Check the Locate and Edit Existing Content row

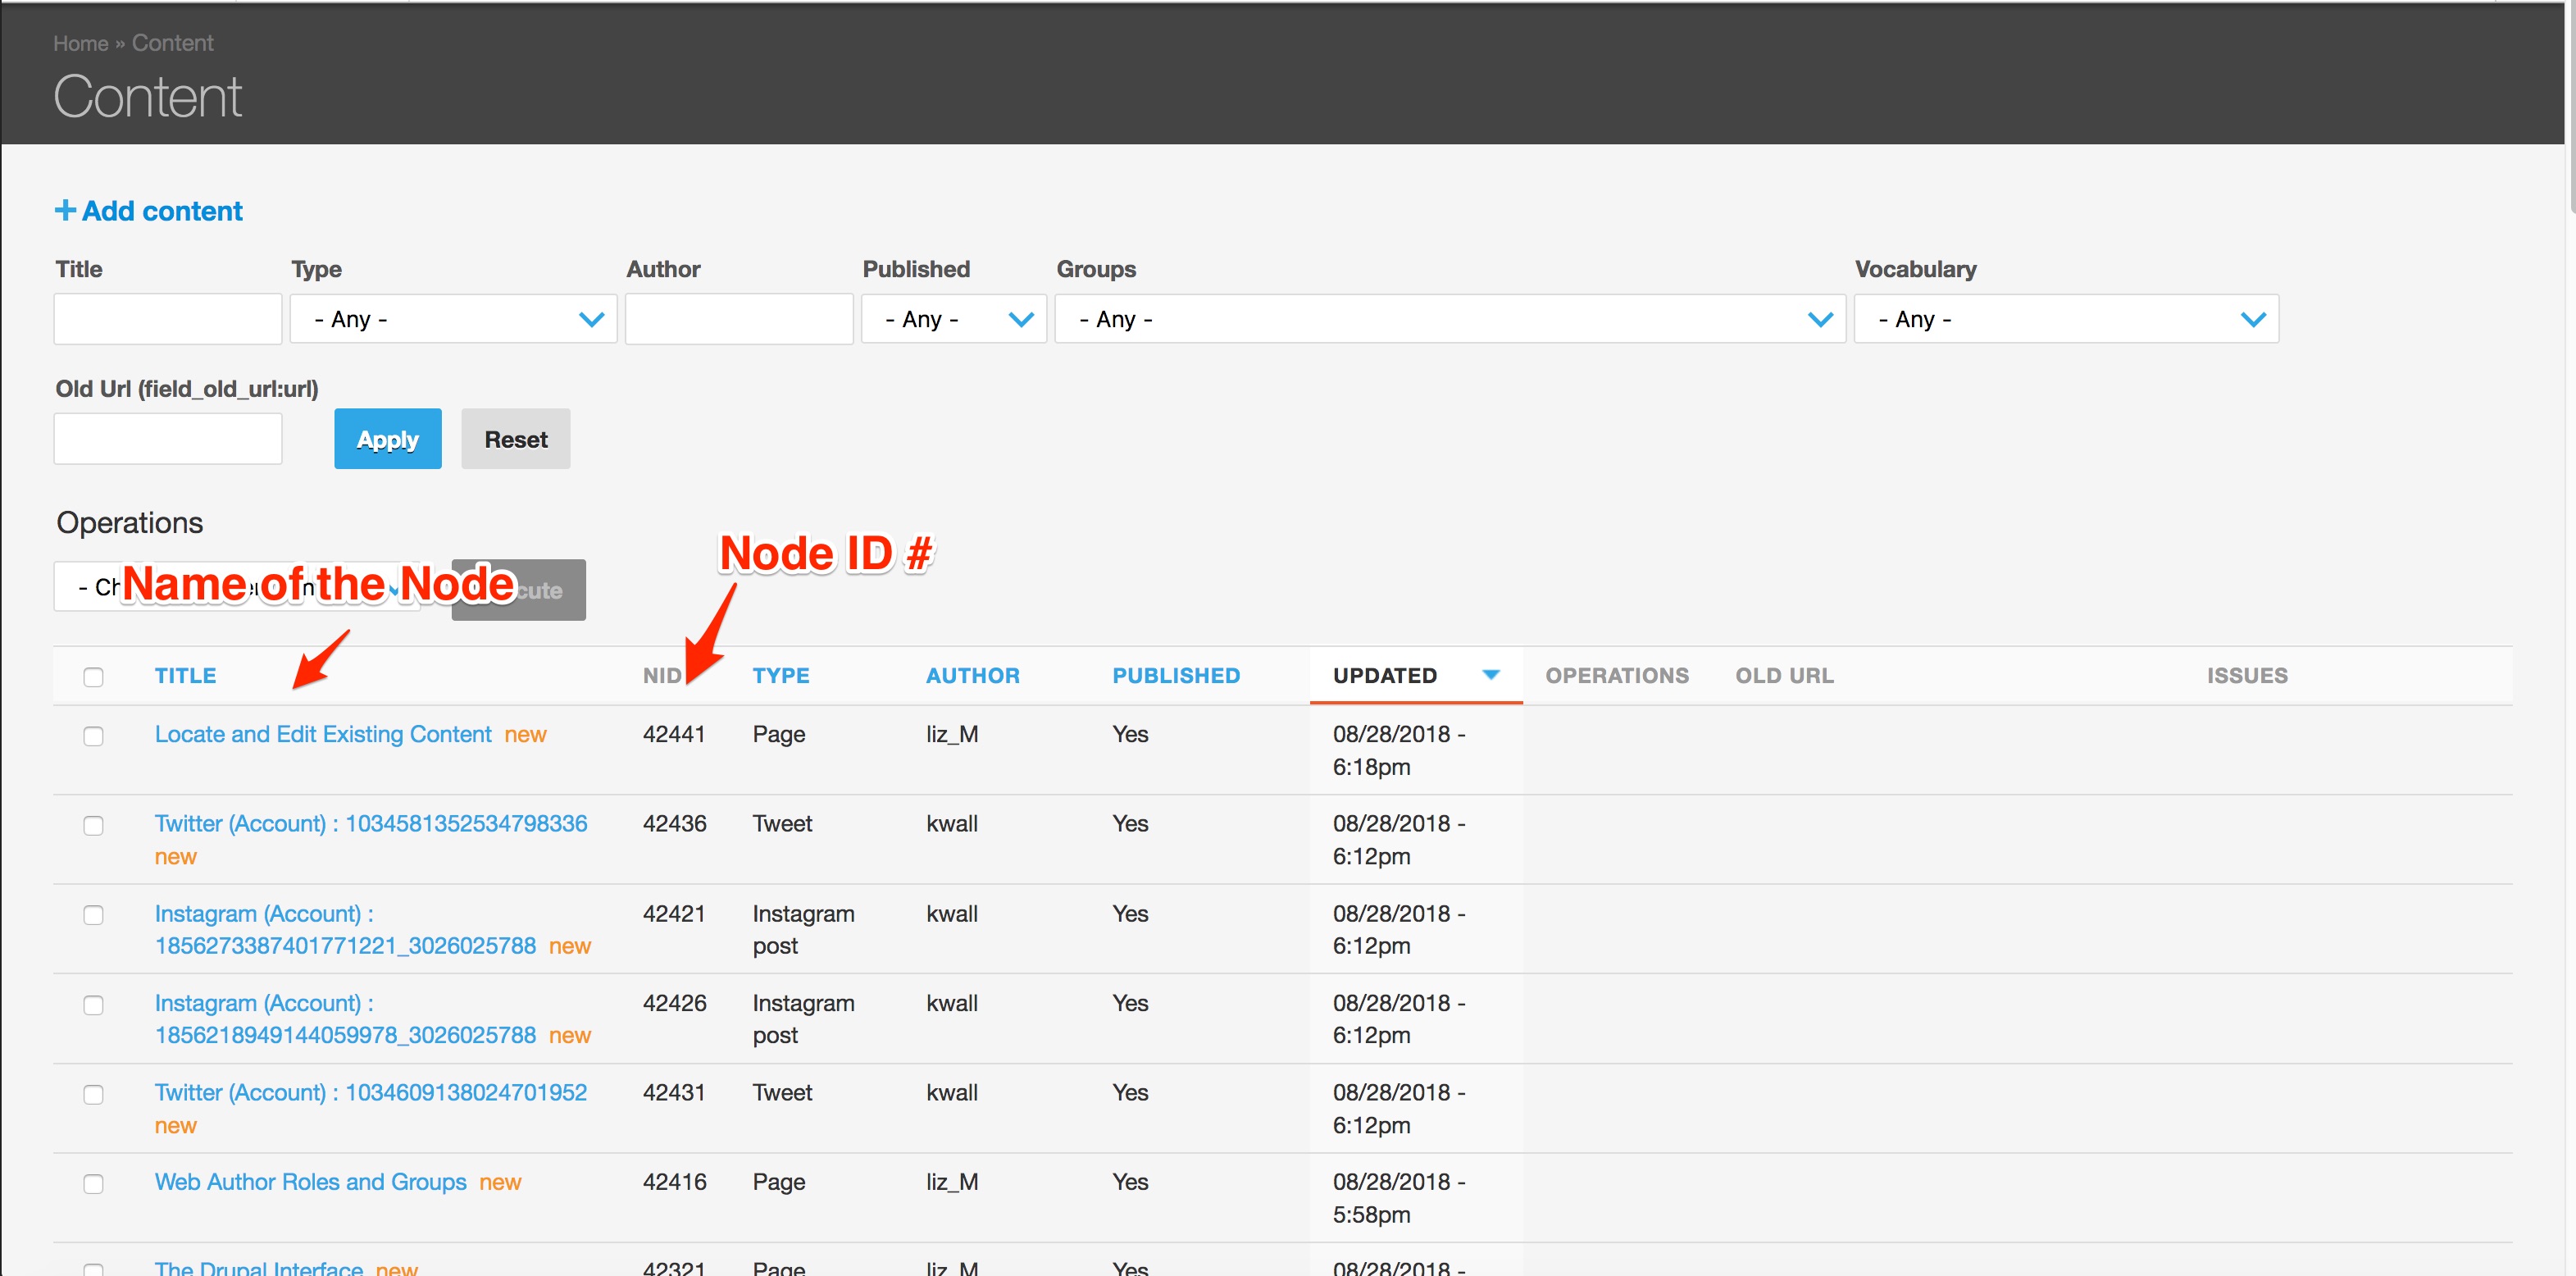[x=93, y=736]
